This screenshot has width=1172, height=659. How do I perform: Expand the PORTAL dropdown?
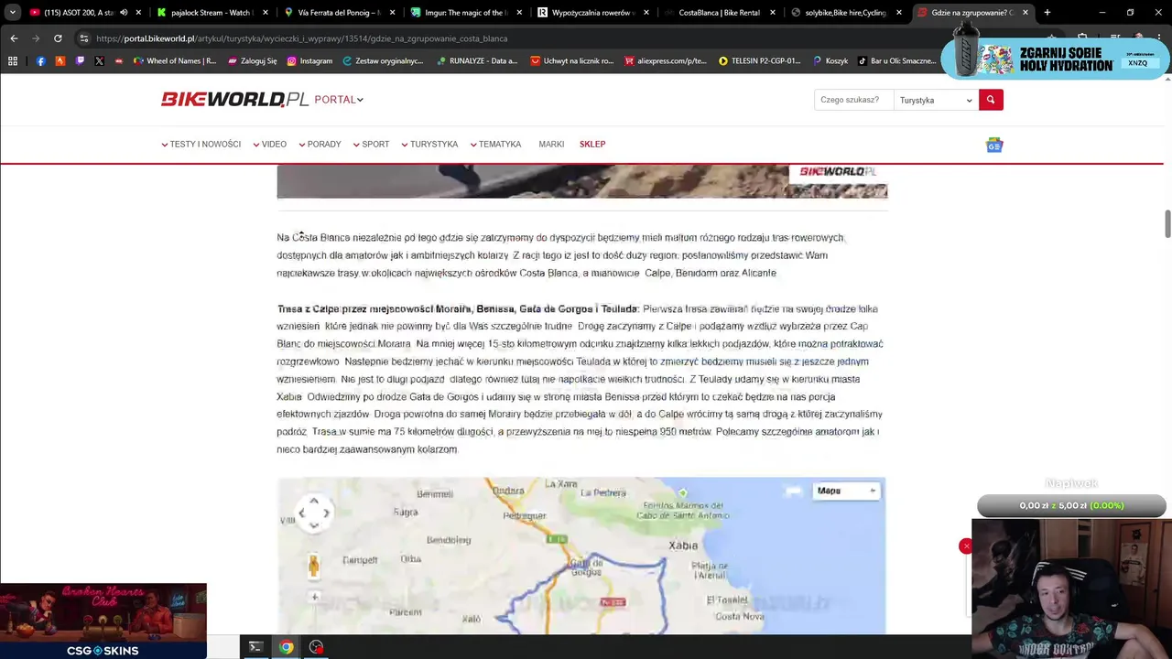pos(339,100)
